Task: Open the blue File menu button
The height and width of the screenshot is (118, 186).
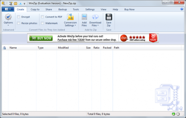Action: [8, 9]
